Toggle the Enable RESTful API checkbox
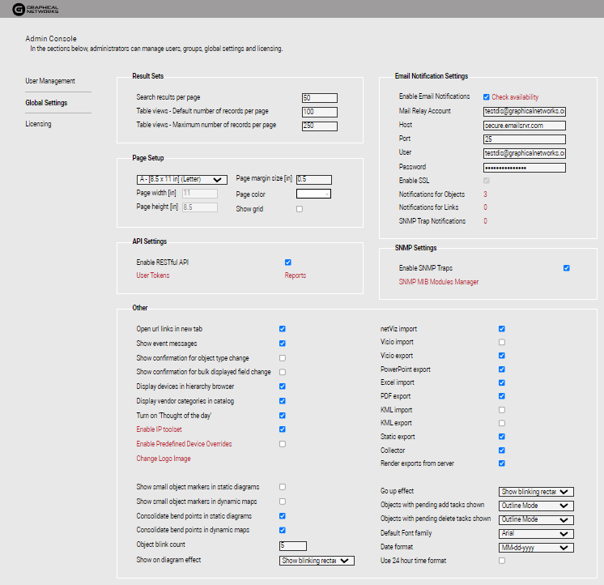The height and width of the screenshot is (585, 604). click(288, 263)
